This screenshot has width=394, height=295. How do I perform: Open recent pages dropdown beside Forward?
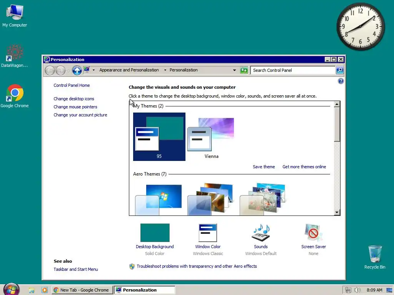tap(68, 71)
